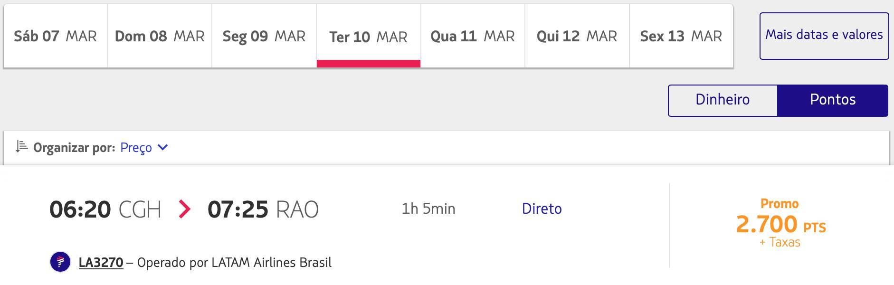The height and width of the screenshot is (285, 894).
Task: Open the LA3270 flight number link
Action: click(x=101, y=262)
